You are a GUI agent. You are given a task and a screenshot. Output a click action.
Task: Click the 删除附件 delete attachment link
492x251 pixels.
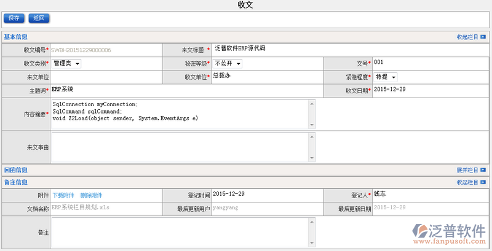point(91,195)
